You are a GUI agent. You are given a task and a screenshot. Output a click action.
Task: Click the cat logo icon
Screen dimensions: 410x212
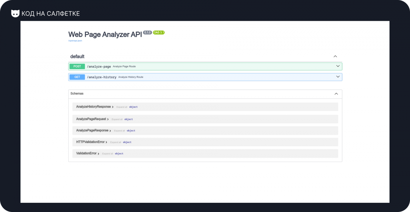pyautogui.click(x=15, y=13)
